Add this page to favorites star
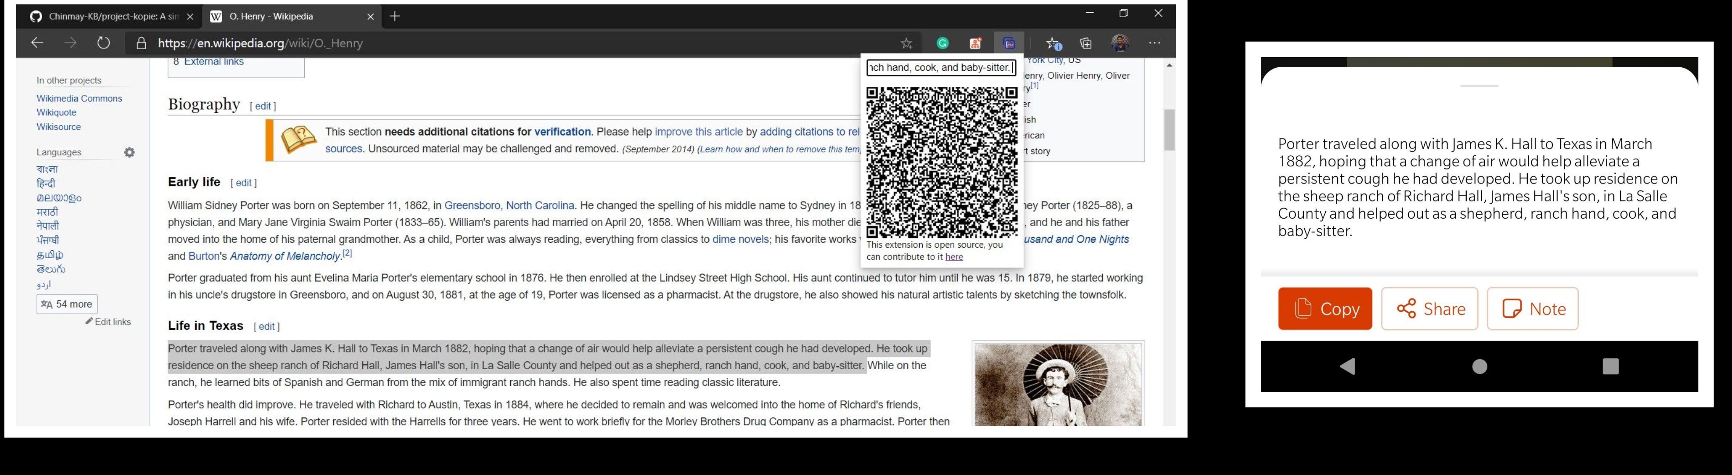 (906, 43)
